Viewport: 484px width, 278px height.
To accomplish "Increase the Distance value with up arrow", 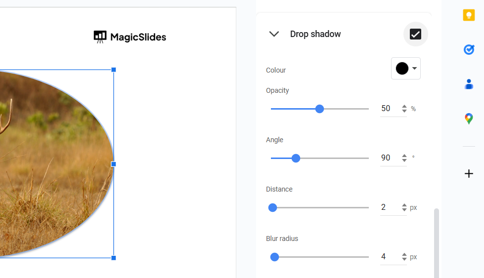I will 404,205.
